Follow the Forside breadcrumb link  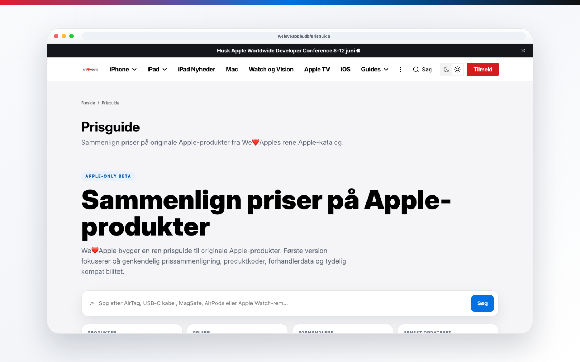point(88,103)
